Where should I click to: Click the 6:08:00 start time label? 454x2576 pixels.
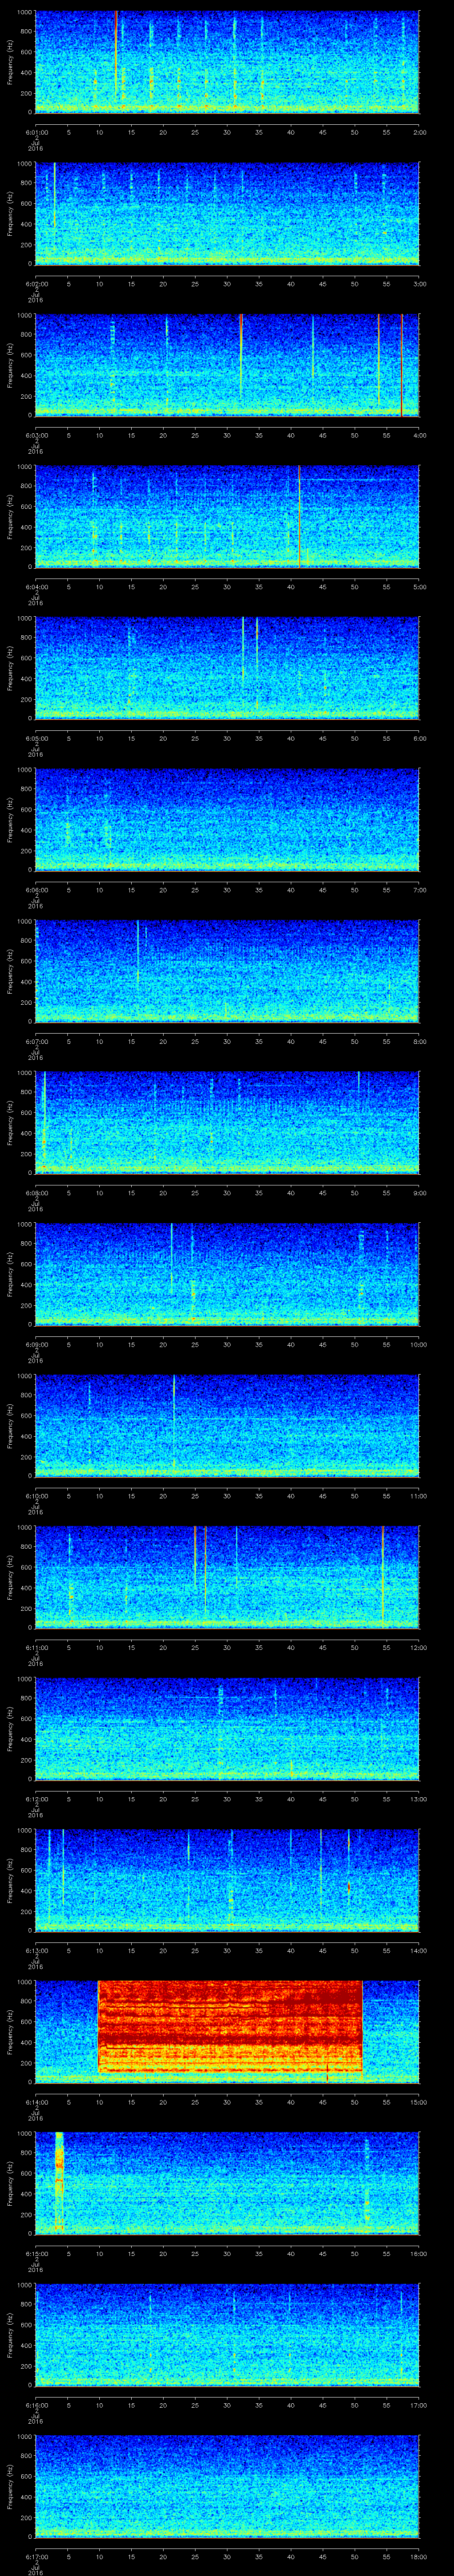37,1193
